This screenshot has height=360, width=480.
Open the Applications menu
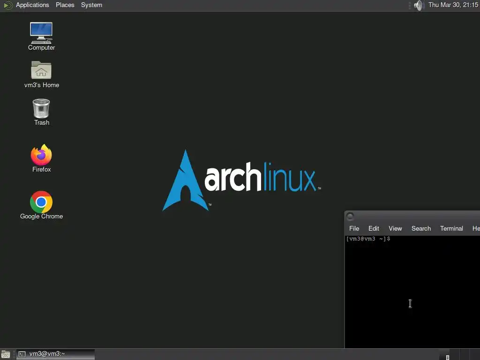(32, 5)
